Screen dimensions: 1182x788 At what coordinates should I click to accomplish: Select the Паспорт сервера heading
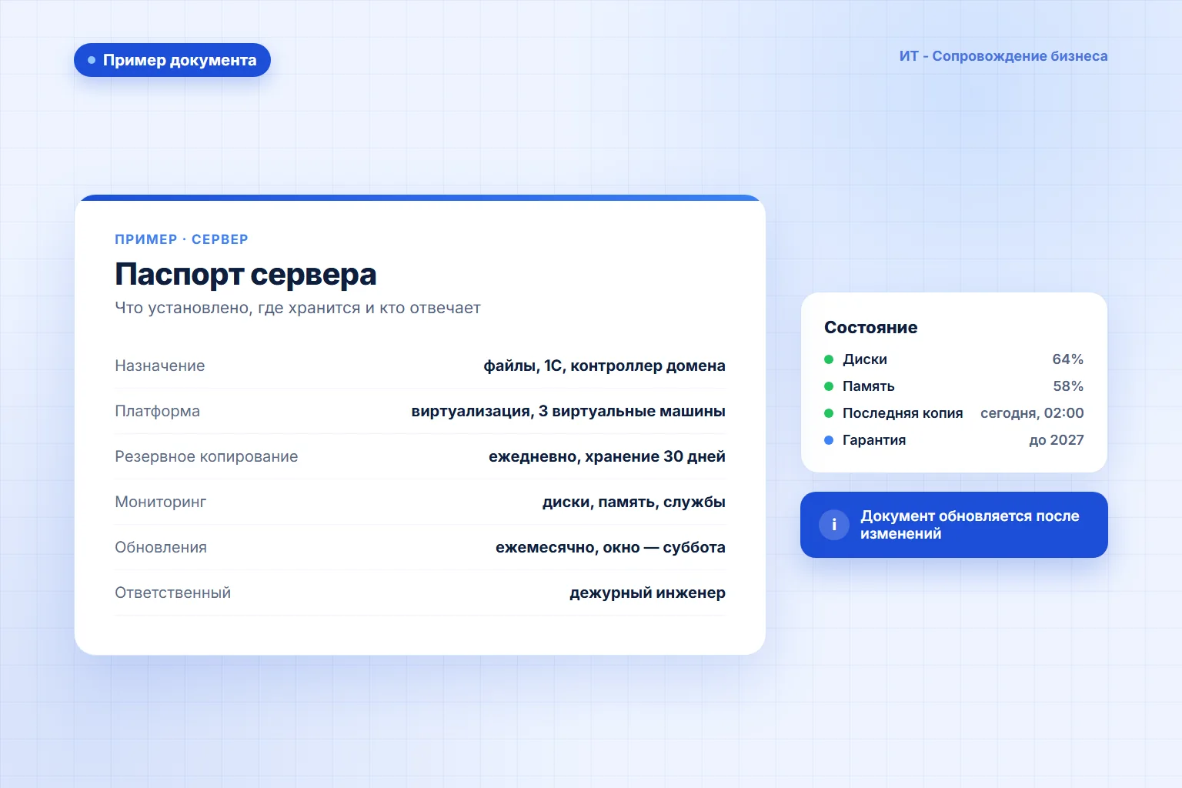245,274
